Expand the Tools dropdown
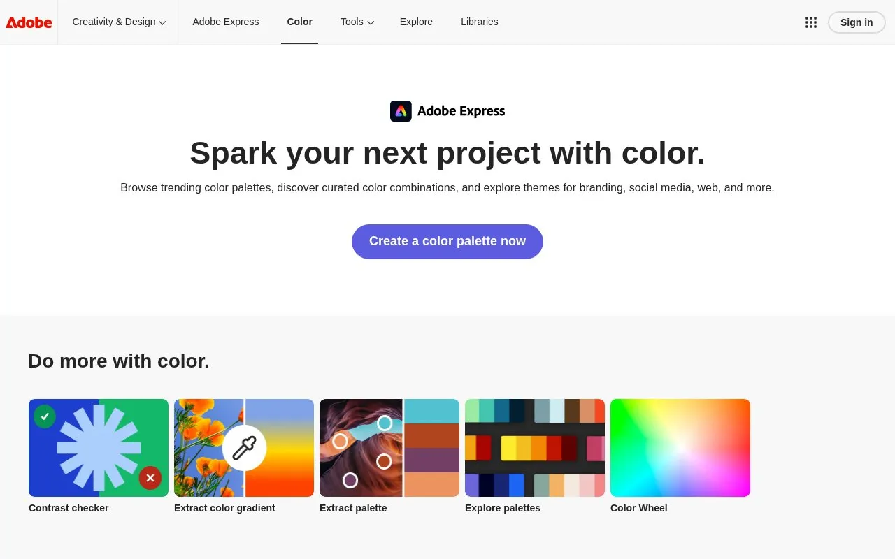Image resolution: width=895 pixels, height=559 pixels. [x=357, y=22]
